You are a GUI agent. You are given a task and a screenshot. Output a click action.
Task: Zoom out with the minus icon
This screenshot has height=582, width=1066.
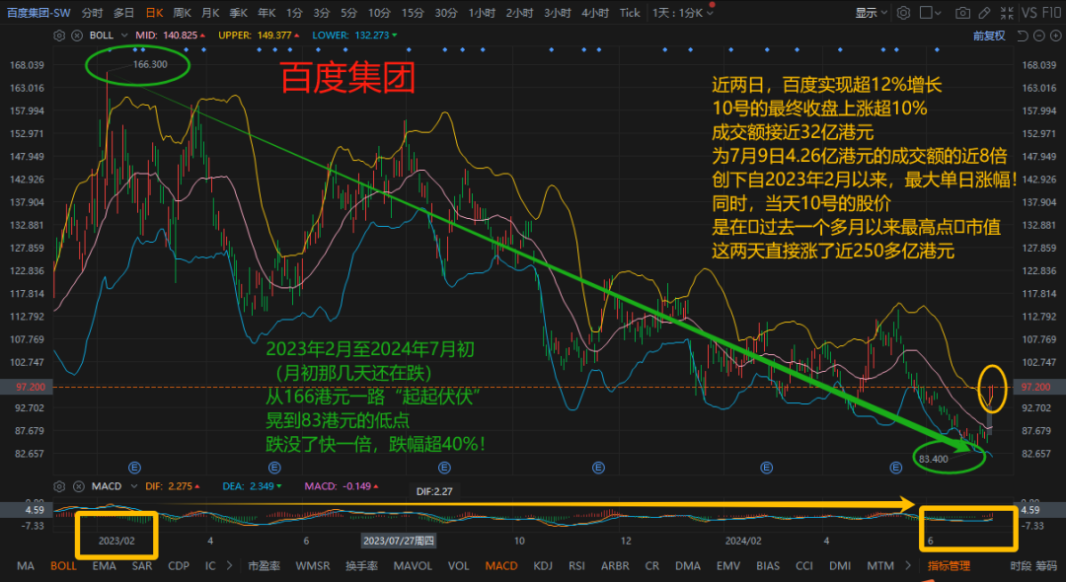click(1039, 36)
